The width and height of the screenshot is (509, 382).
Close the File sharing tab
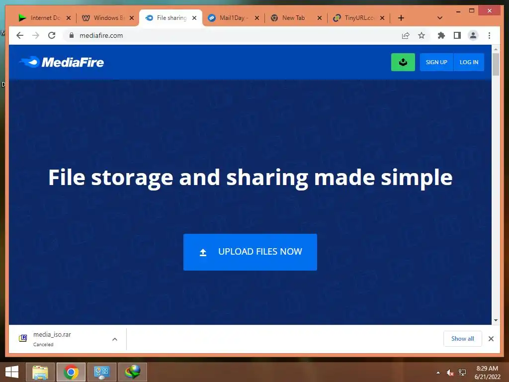(x=194, y=18)
